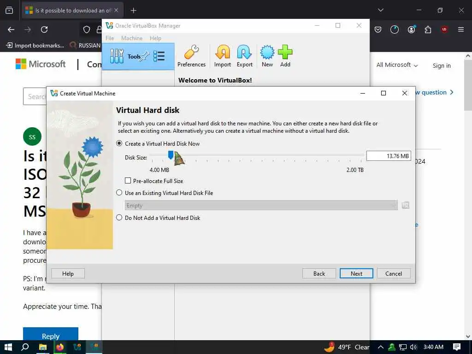This screenshot has width=472, height=354.
Task: Select the Firefox tab about downloading ISO
Action: [x=72, y=11]
